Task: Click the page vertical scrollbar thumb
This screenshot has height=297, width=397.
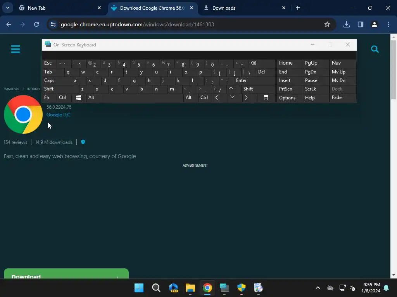Action: pos(394,70)
